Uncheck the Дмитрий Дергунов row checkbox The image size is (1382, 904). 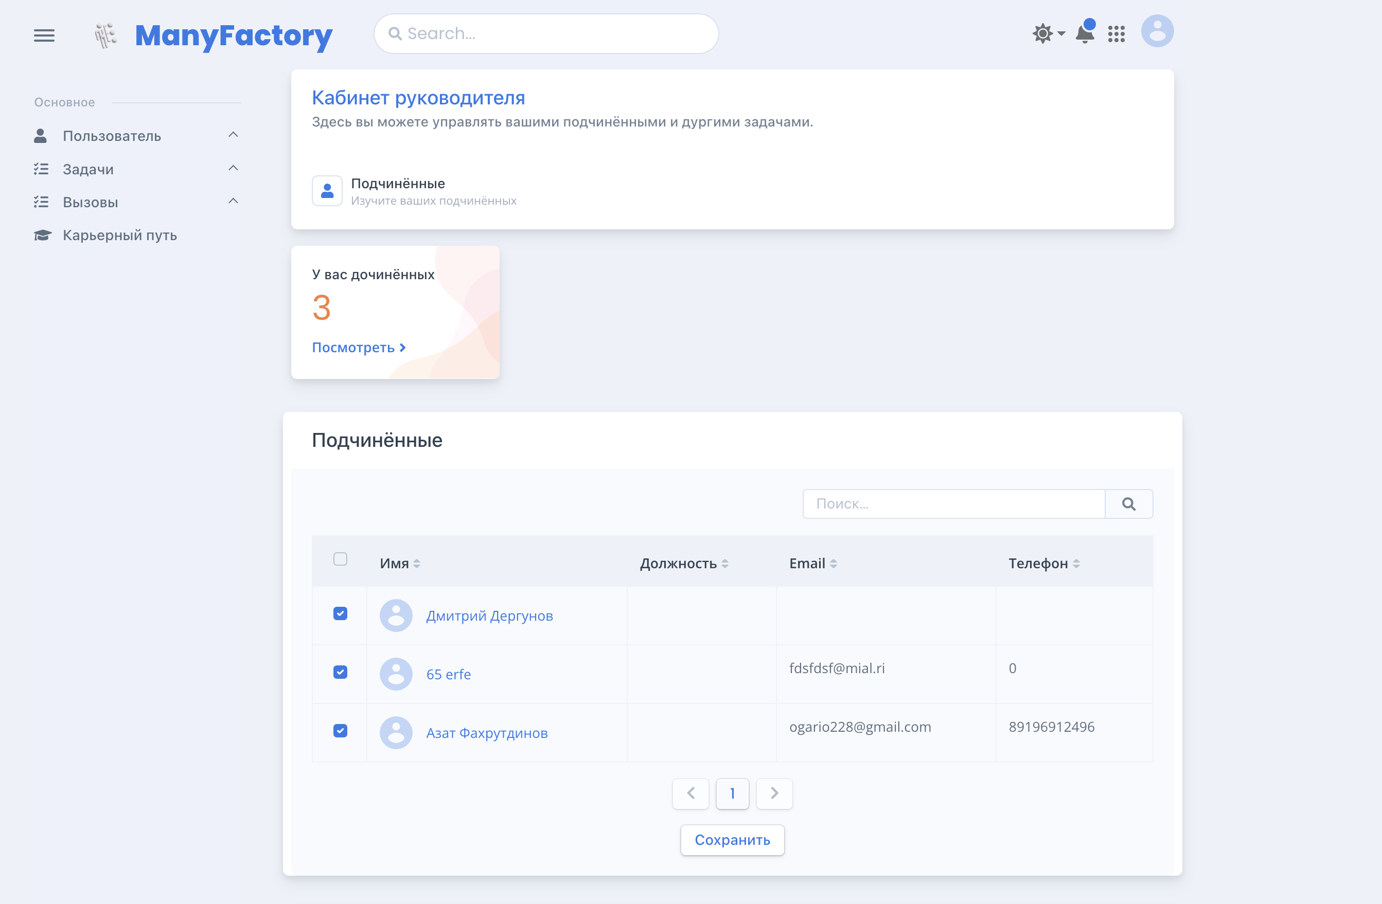tap(340, 613)
